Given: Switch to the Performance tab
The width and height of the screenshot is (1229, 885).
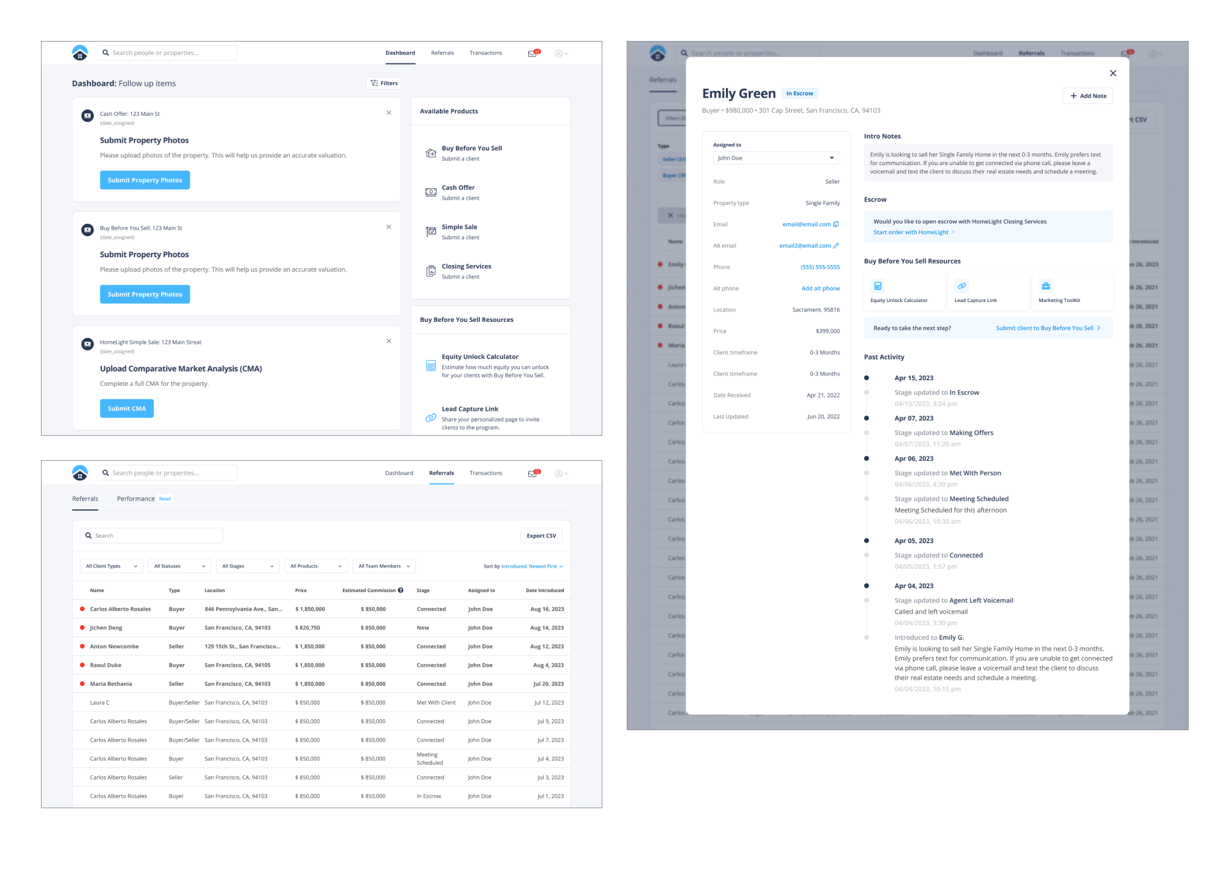Looking at the screenshot, I should click(136, 498).
